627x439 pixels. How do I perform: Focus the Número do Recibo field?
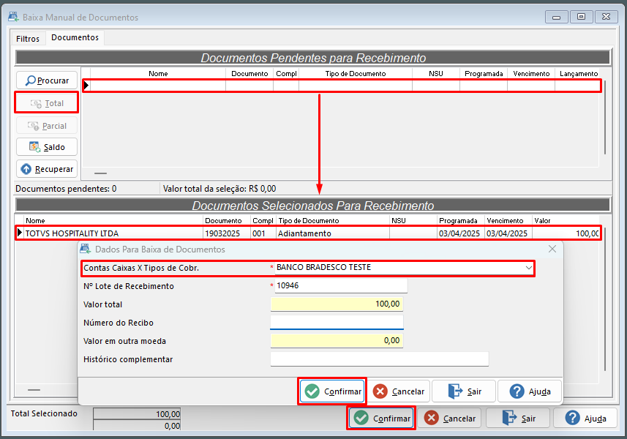(337, 322)
